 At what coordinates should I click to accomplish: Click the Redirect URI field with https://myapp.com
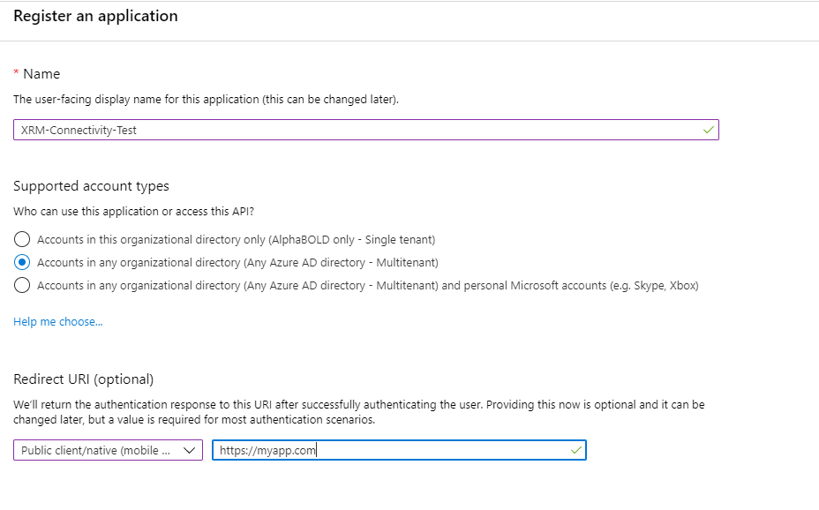pos(399,450)
